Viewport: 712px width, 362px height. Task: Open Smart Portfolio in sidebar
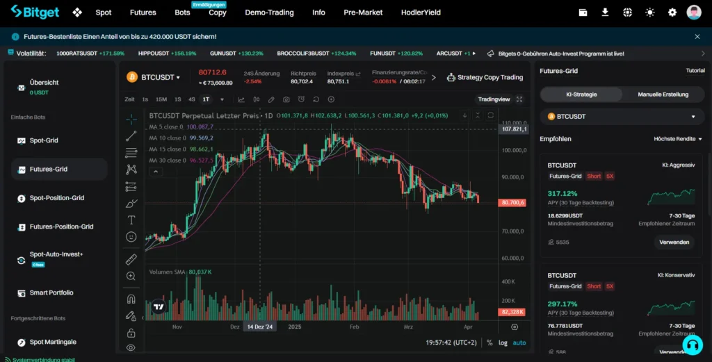[59, 293]
